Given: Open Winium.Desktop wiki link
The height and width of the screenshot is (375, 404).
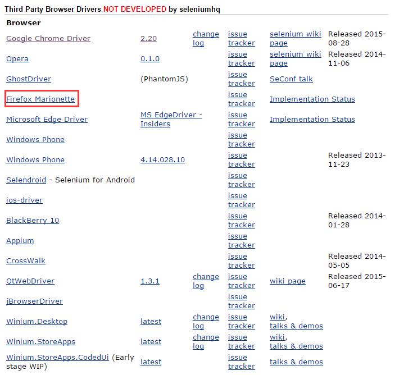Looking at the screenshot, I should tap(277, 317).
